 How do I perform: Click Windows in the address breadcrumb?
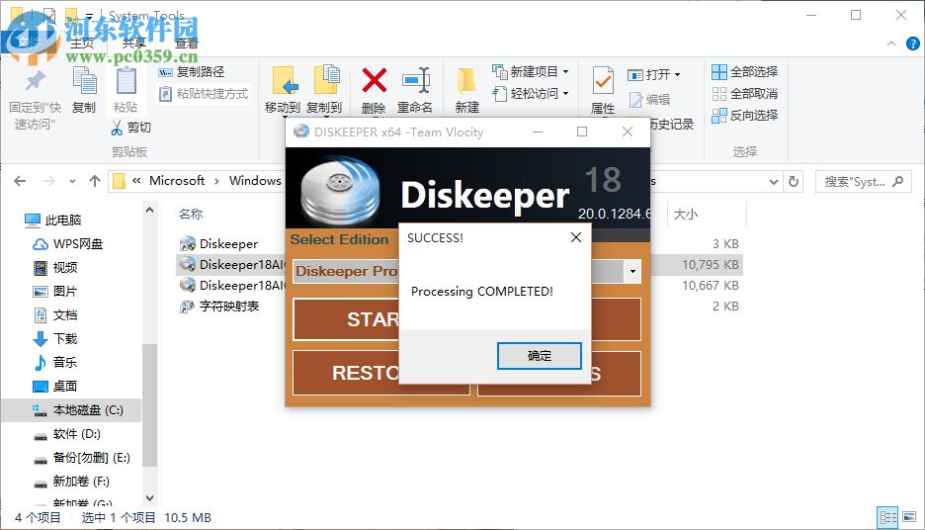click(255, 181)
